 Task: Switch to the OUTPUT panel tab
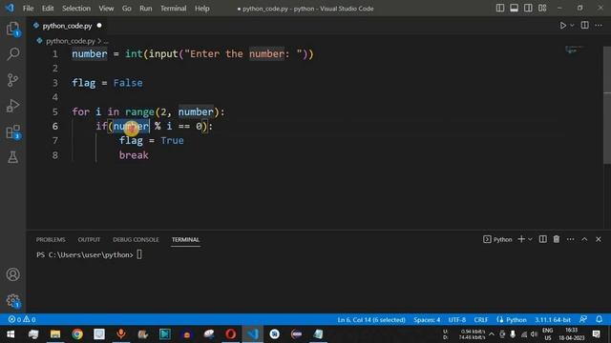tap(89, 239)
